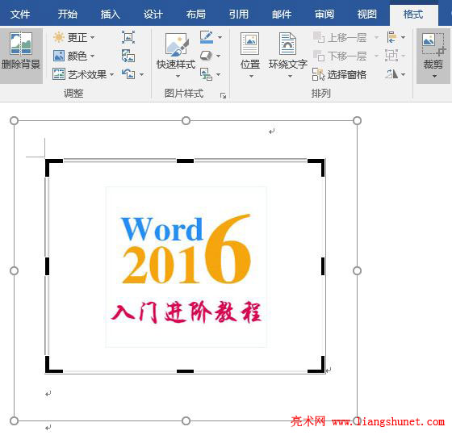This screenshot has height=435, width=452.
Task: Select the 格式 (Format) tab
Action: pos(413,15)
